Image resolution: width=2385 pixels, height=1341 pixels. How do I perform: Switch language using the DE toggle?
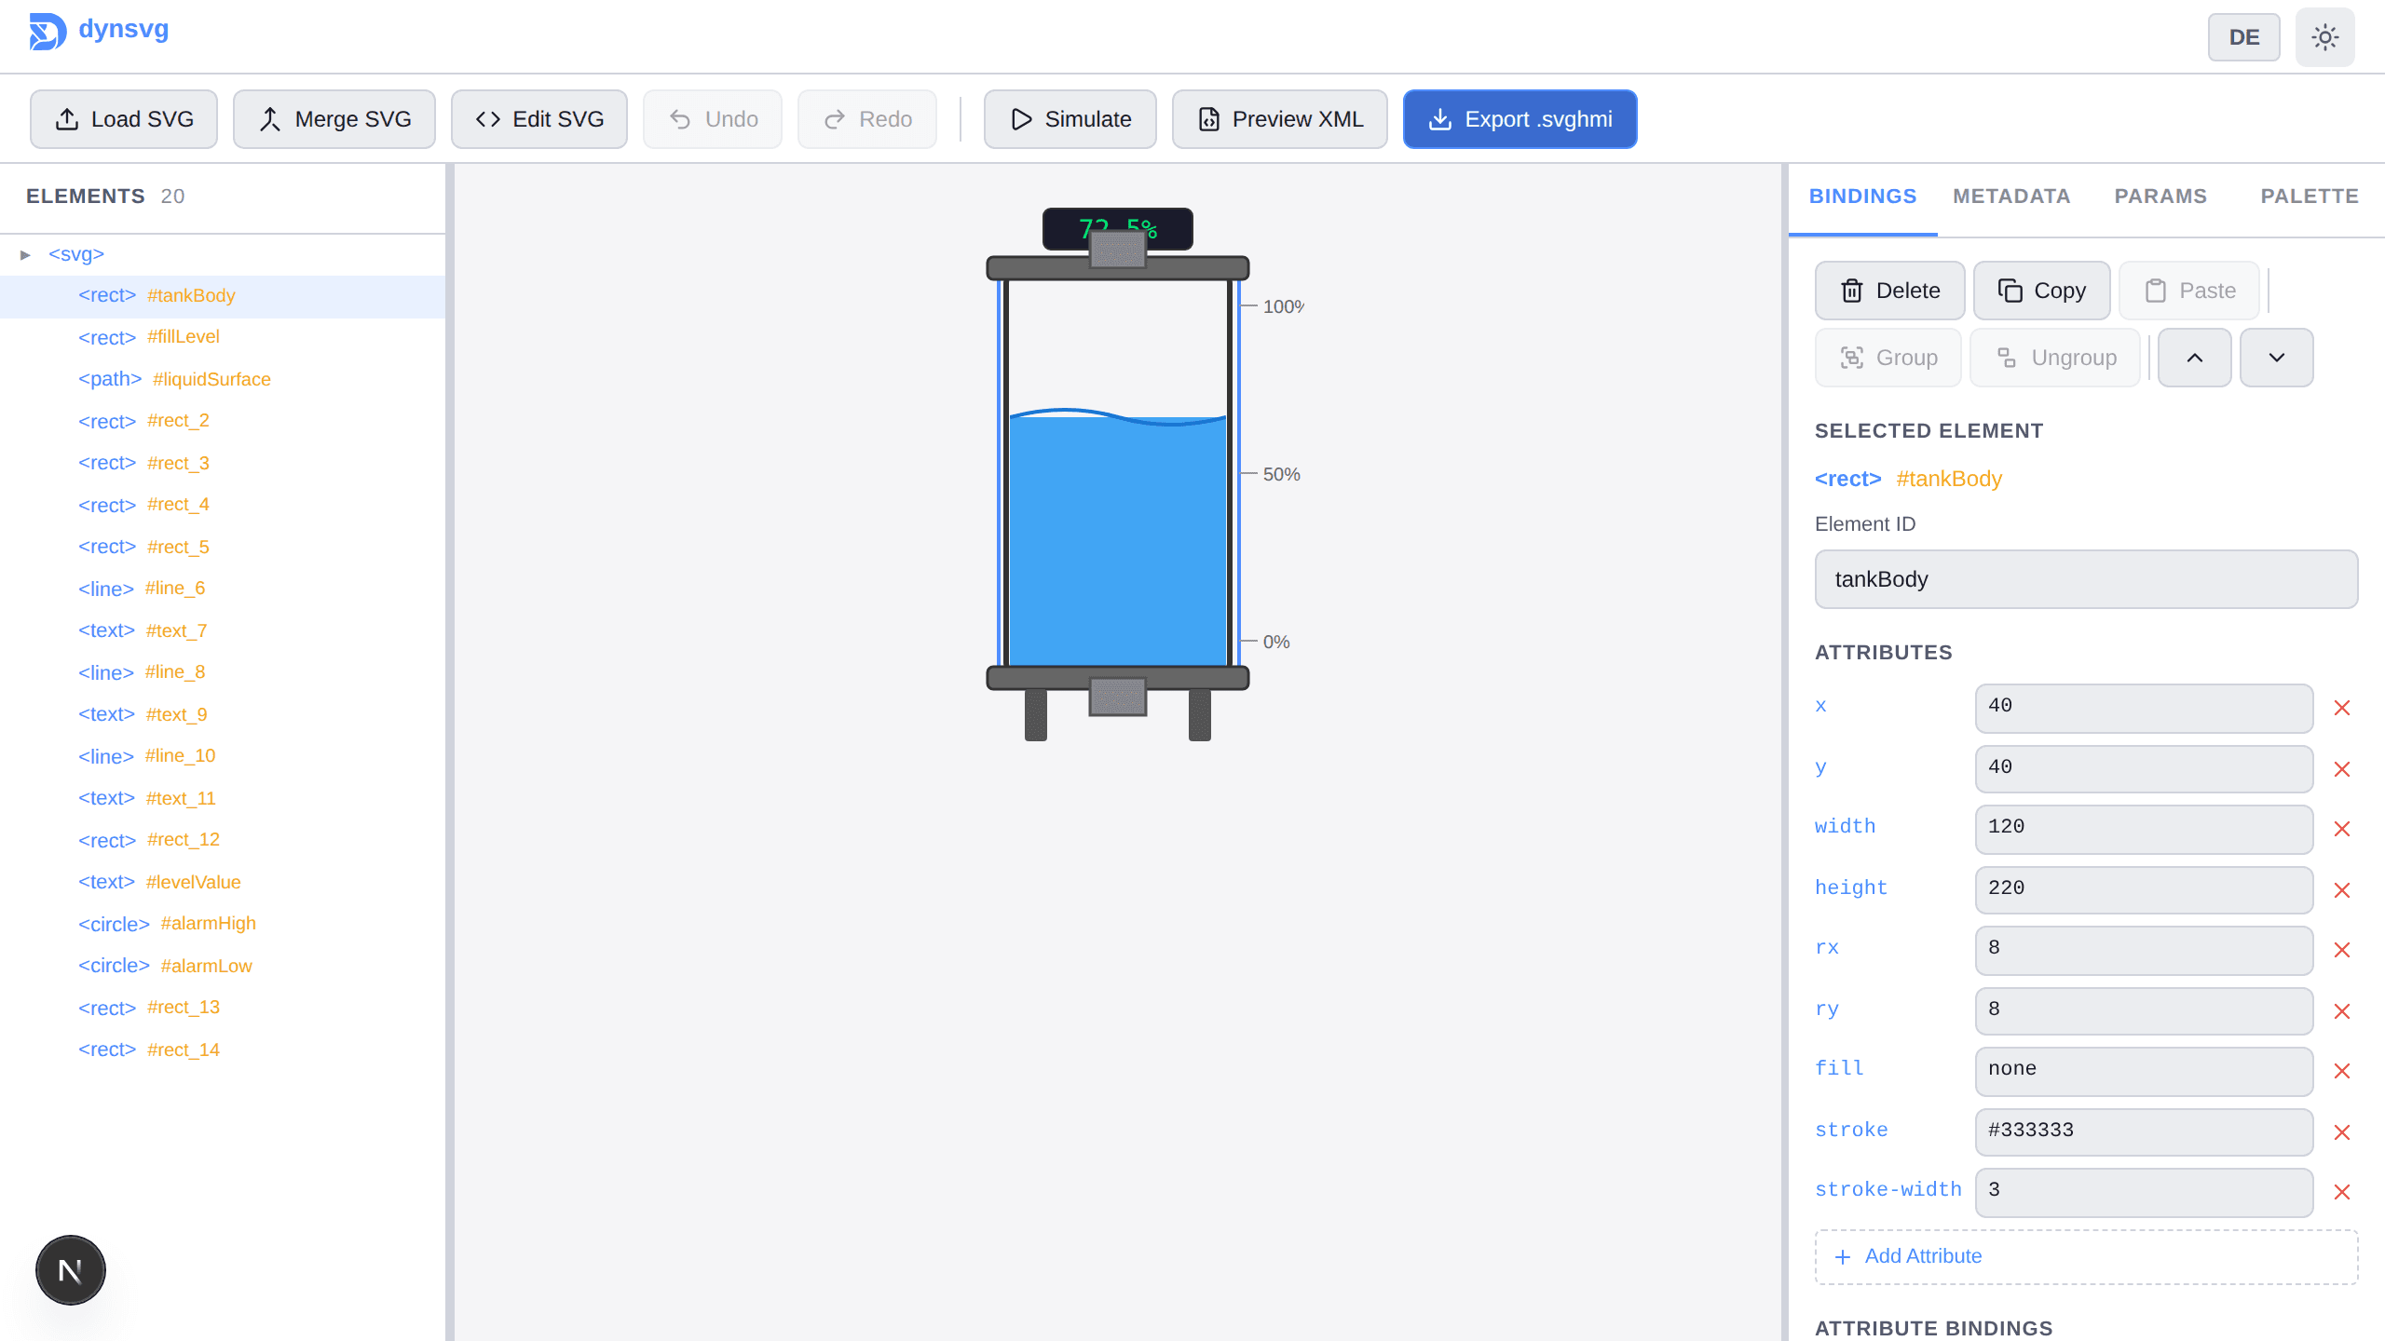2243,36
